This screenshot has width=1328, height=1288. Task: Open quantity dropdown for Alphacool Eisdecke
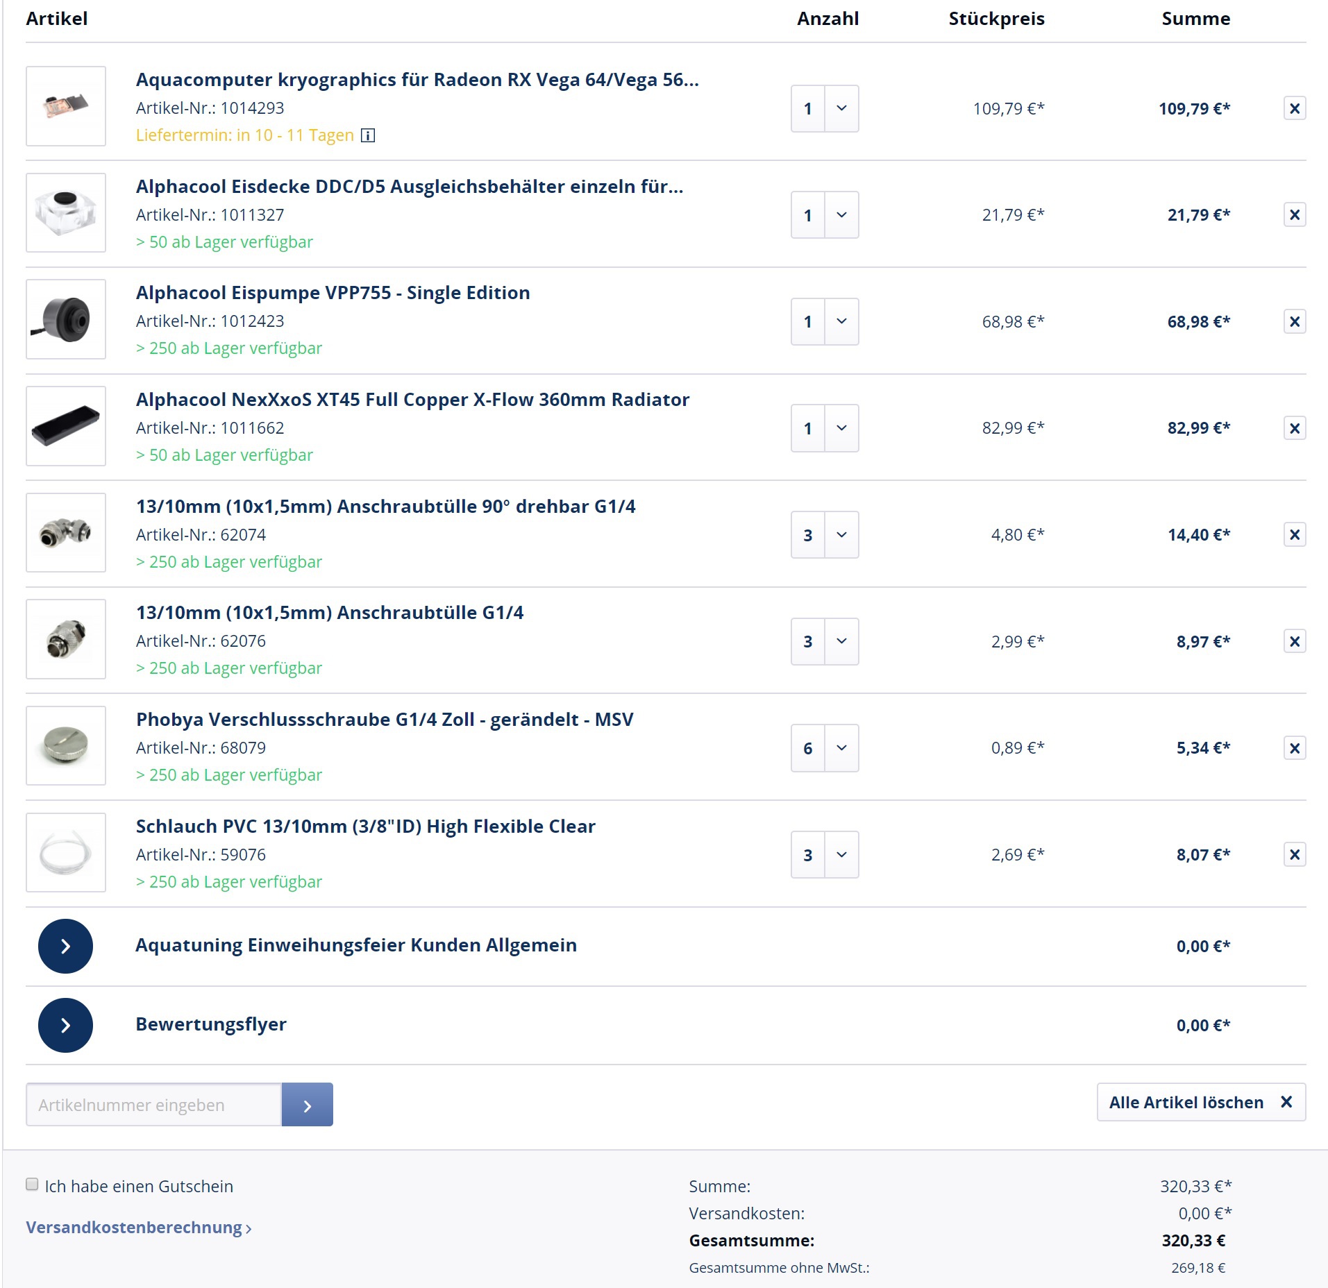(841, 214)
